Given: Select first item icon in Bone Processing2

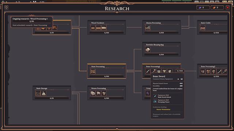Looking at the screenshot, I should click(x=203, y=71).
